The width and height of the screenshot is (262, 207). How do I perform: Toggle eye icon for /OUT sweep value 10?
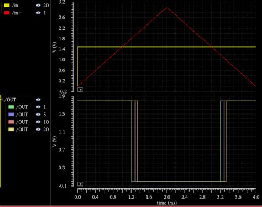click(38, 122)
